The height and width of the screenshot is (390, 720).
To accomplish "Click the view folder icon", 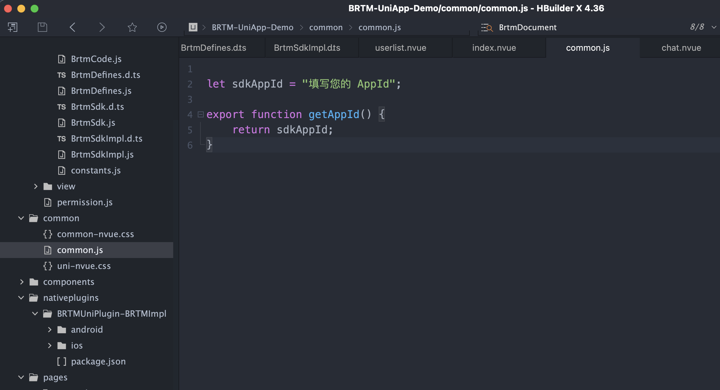I will pos(48,186).
